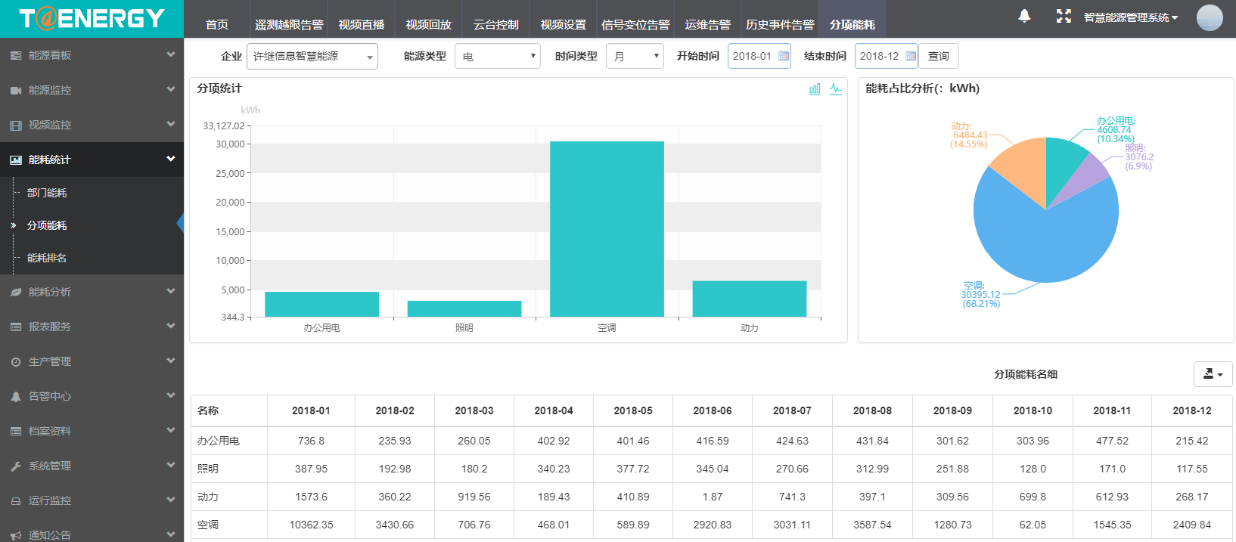
Task: Open the 企业 company dropdown
Action: pos(312,57)
